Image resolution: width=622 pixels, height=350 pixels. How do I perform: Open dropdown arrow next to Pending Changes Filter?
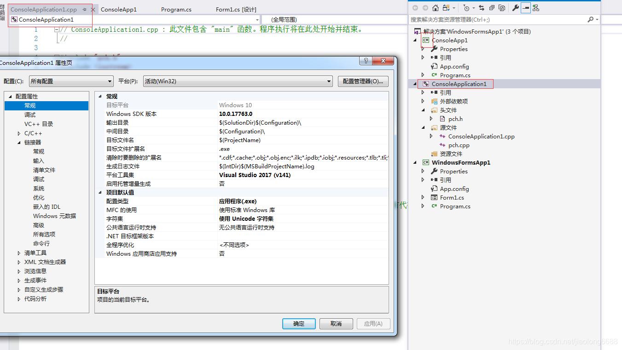(x=474, y=8)
